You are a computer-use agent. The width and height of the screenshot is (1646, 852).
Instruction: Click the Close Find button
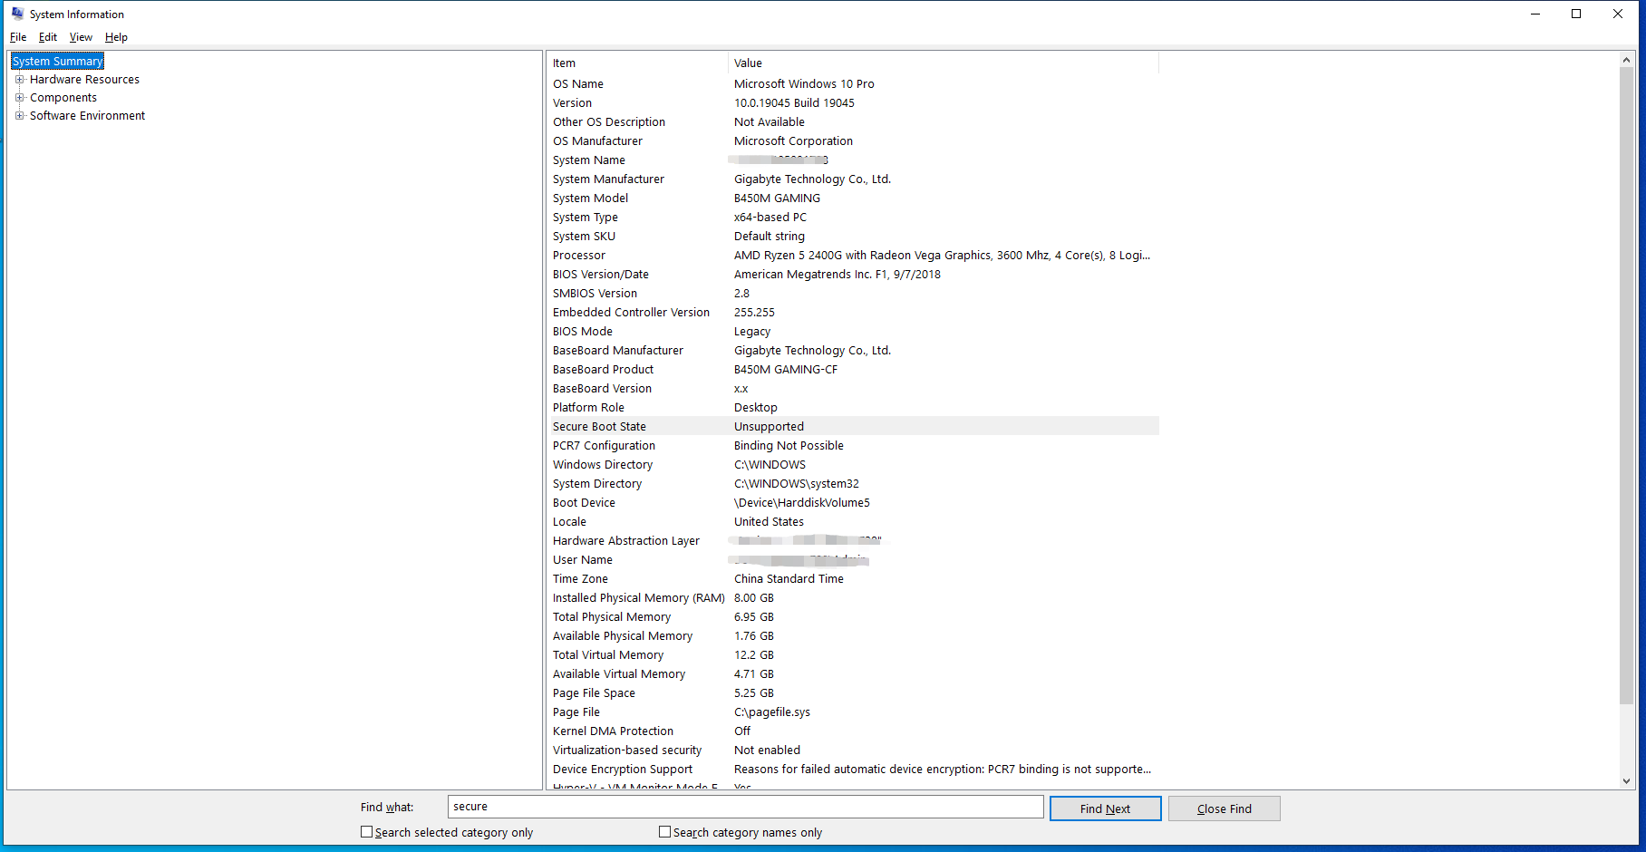(x=1224, y=808)
